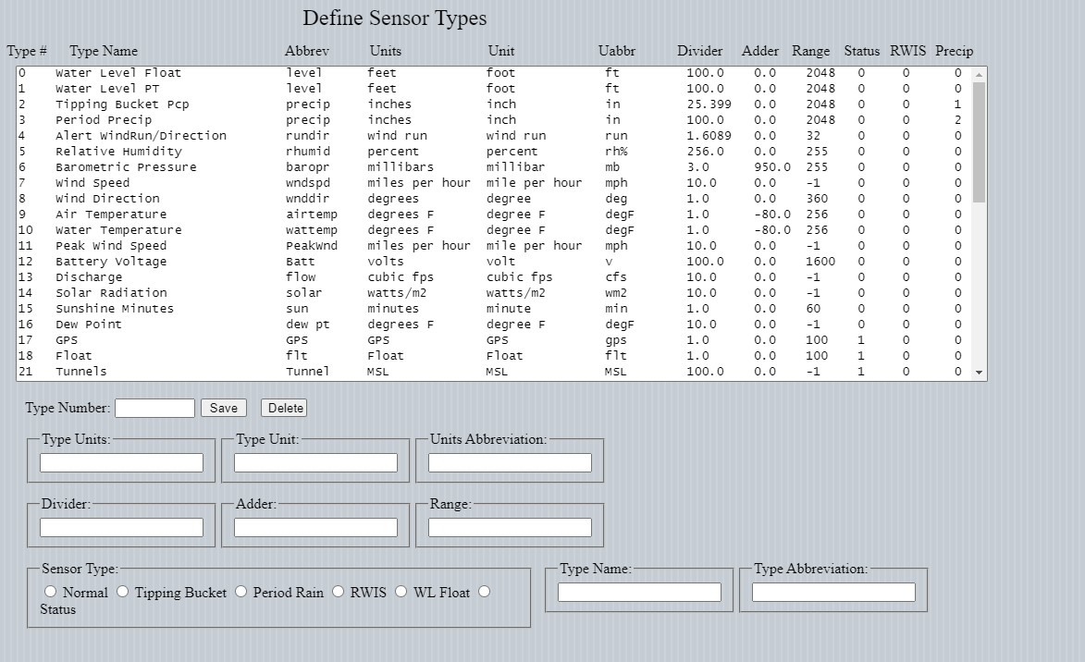Select the Barometric Pressure row in the list
The image size is (1085, 662).
click(x=126, y=167)
